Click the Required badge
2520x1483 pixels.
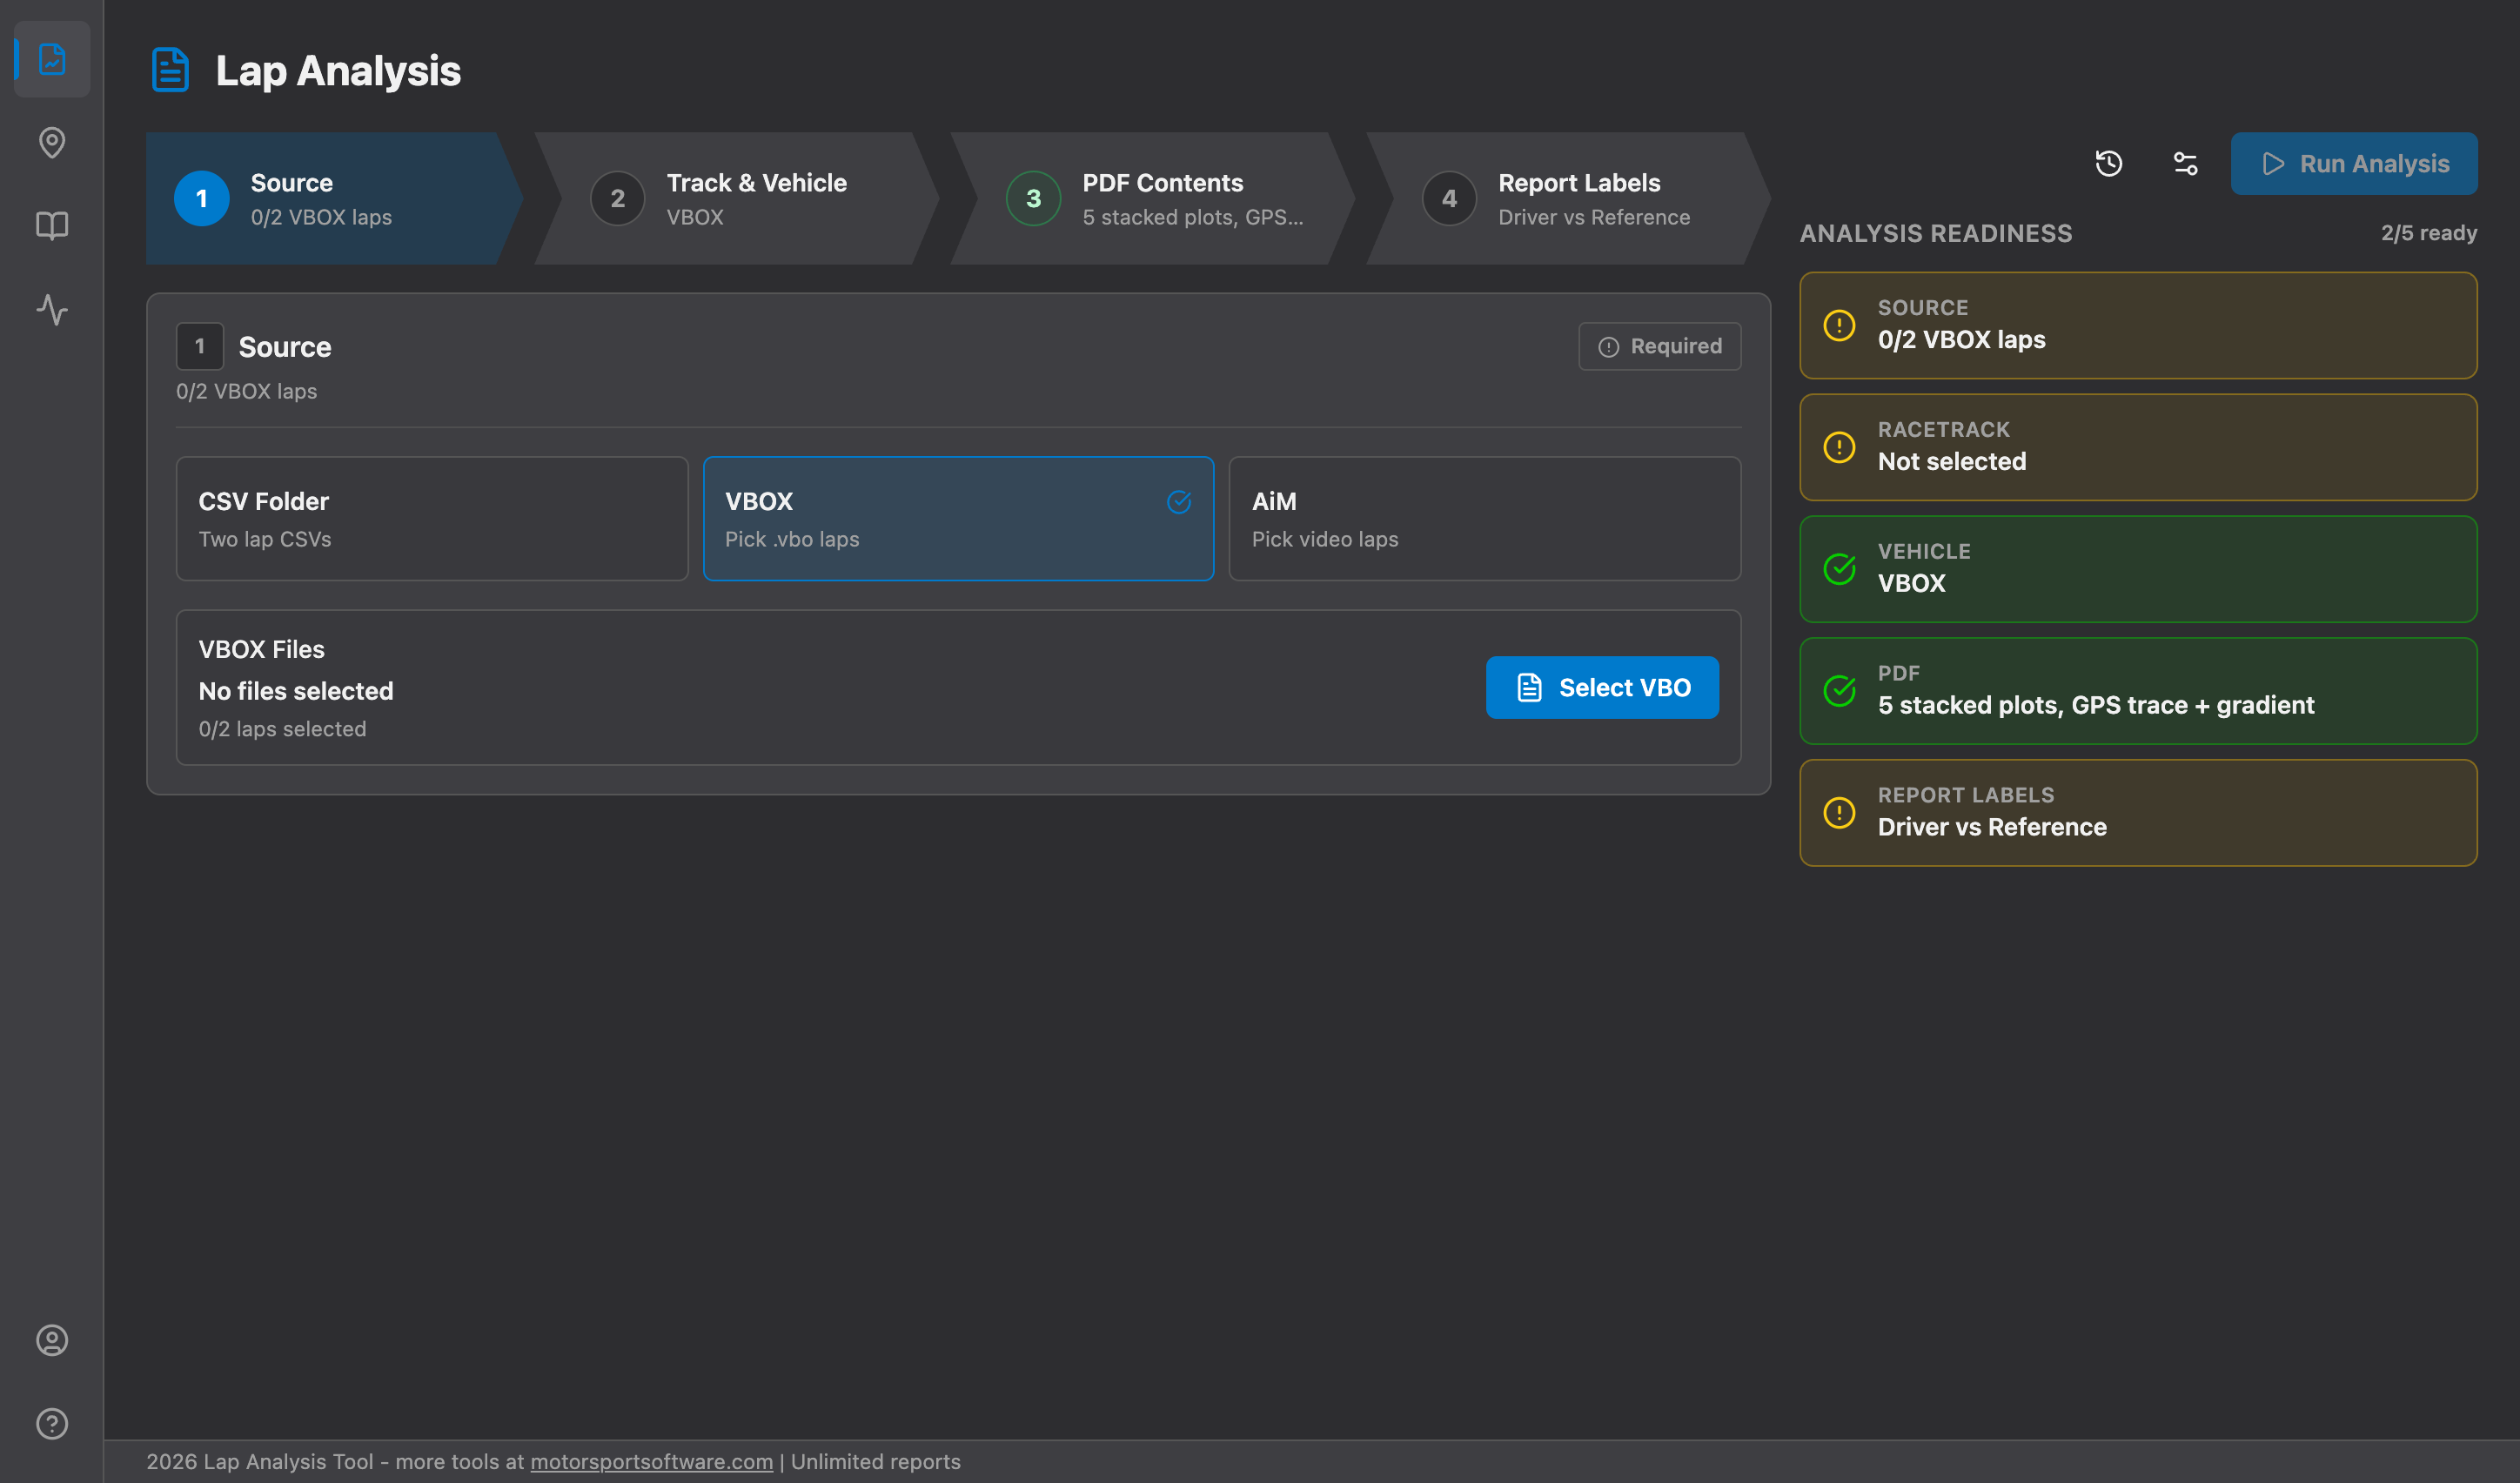click(x=1660, y=346)
